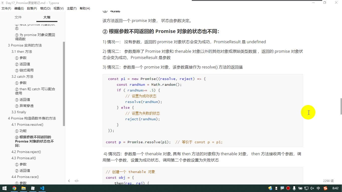Open the 主题(T) menu
Viewport: 342px width, 192px height.
[71, 8]
